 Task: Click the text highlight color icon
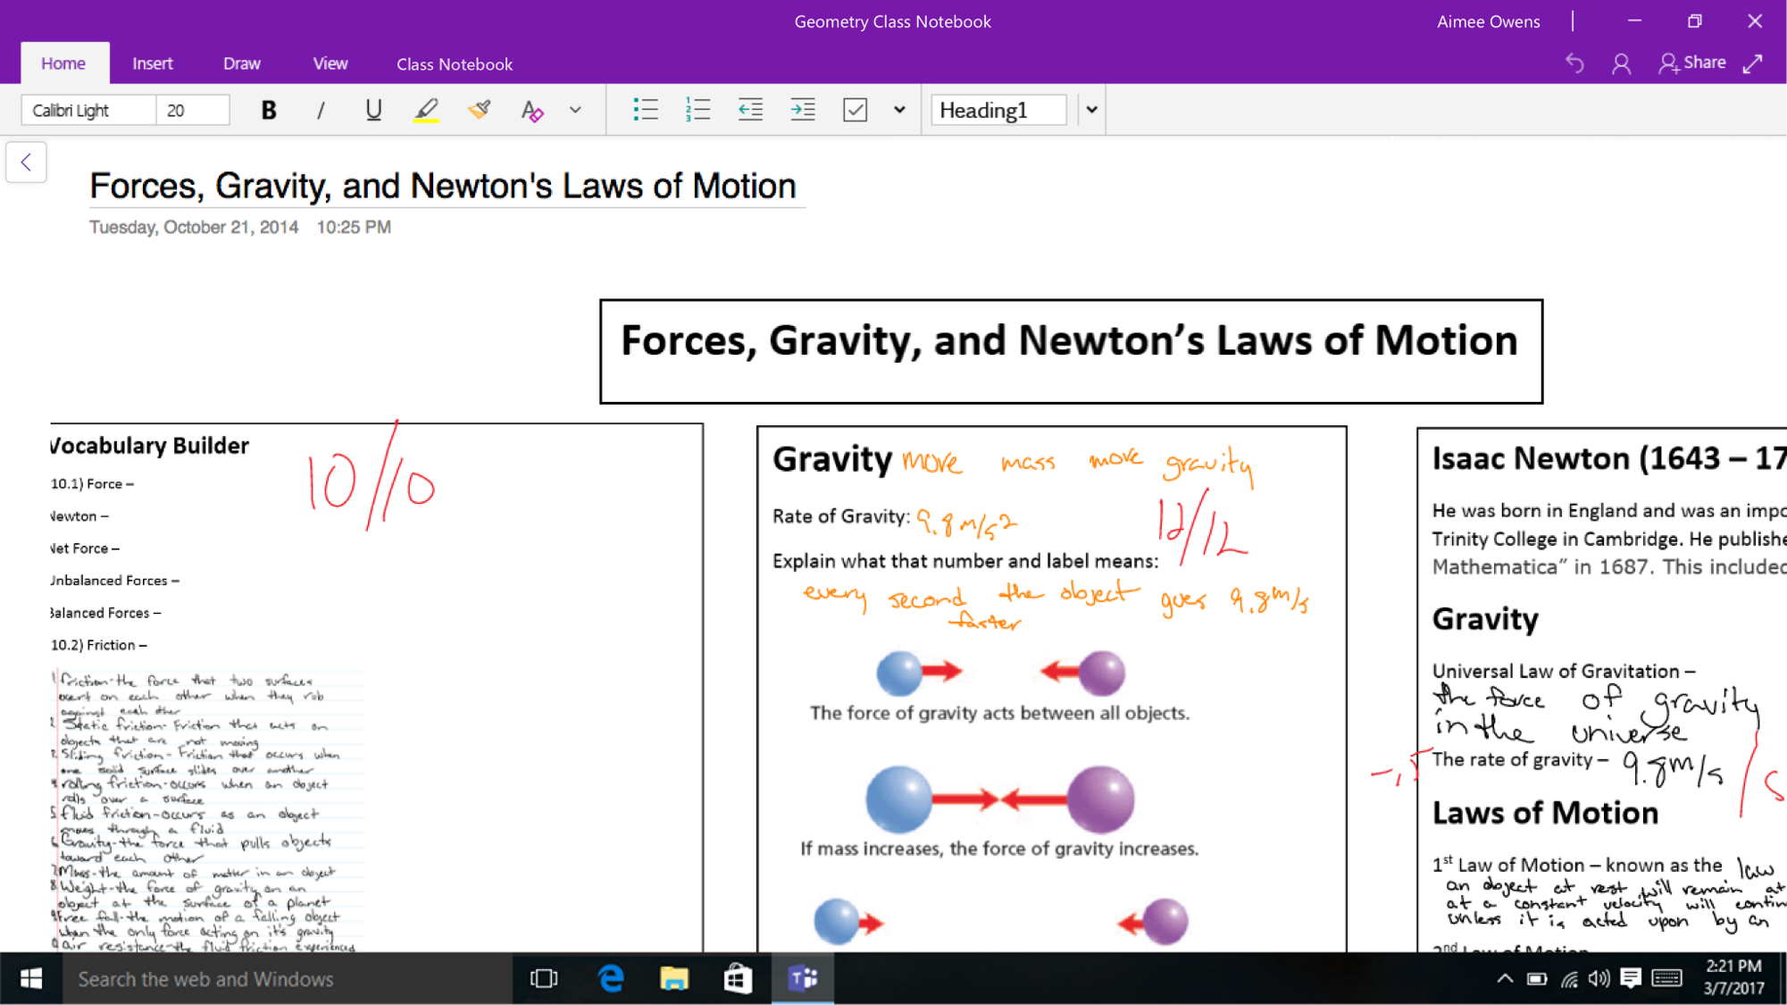[x=427, y=111]
